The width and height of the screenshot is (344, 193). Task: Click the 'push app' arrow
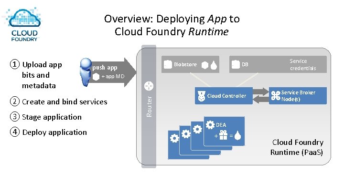112,72
